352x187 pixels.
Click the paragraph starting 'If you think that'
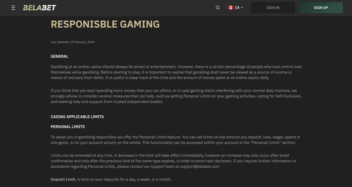[176, 96]
